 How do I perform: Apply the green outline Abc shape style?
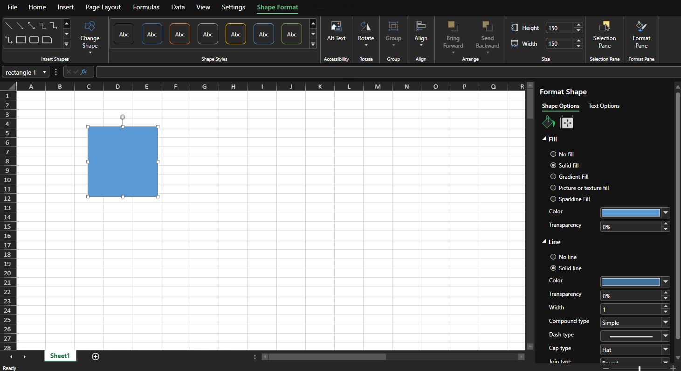tap(292, 34)
